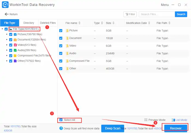Image resolution: width=191 pixels, height=133 pixels.
Task: Click the blue Picture icon in tree
Action: tap(15, 34)
